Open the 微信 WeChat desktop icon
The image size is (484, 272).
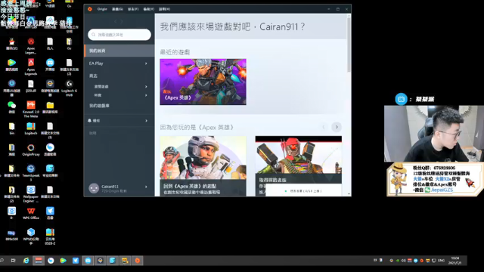(x=12, y=107)
